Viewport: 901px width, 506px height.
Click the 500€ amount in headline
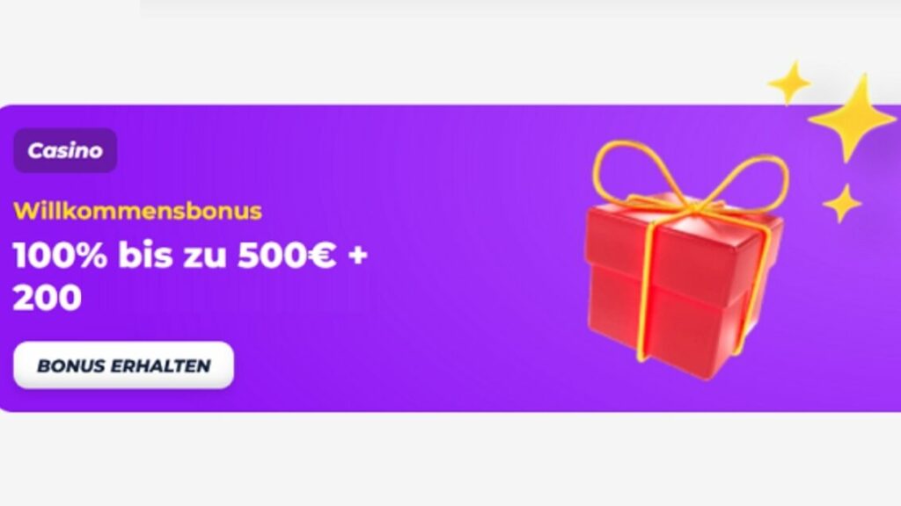pyautogui.click(x=286, y=256)
